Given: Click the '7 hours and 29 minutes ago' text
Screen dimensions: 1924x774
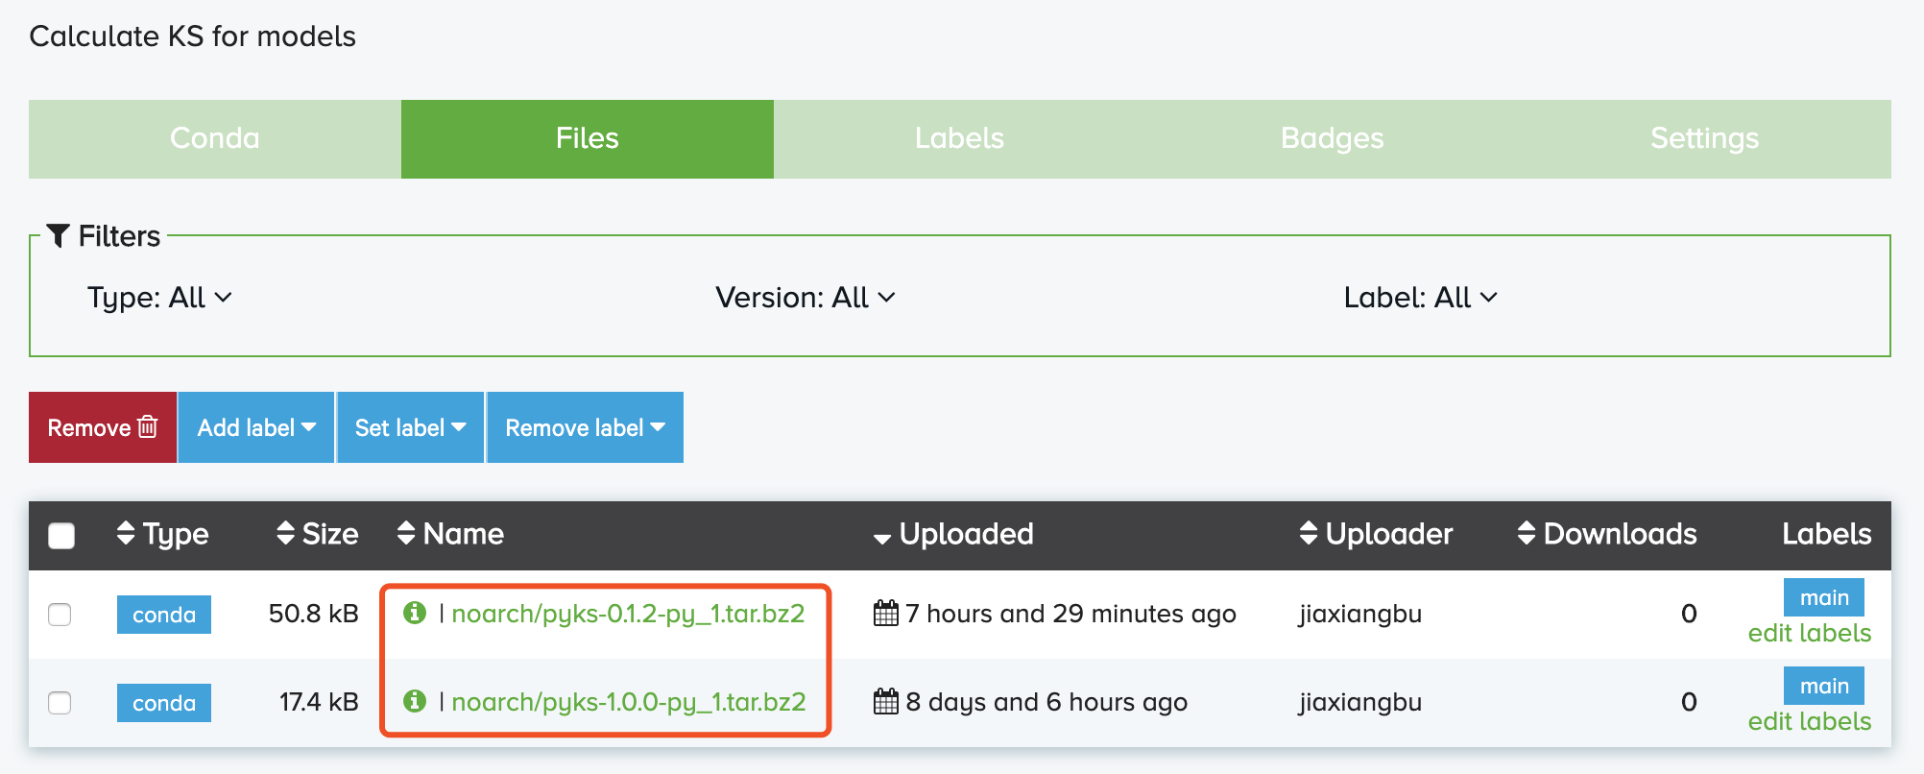Looking at the screenshot, I should 1070,614.
